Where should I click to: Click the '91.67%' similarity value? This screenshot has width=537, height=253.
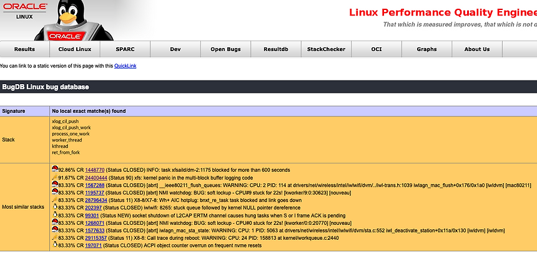pos(67,178)
